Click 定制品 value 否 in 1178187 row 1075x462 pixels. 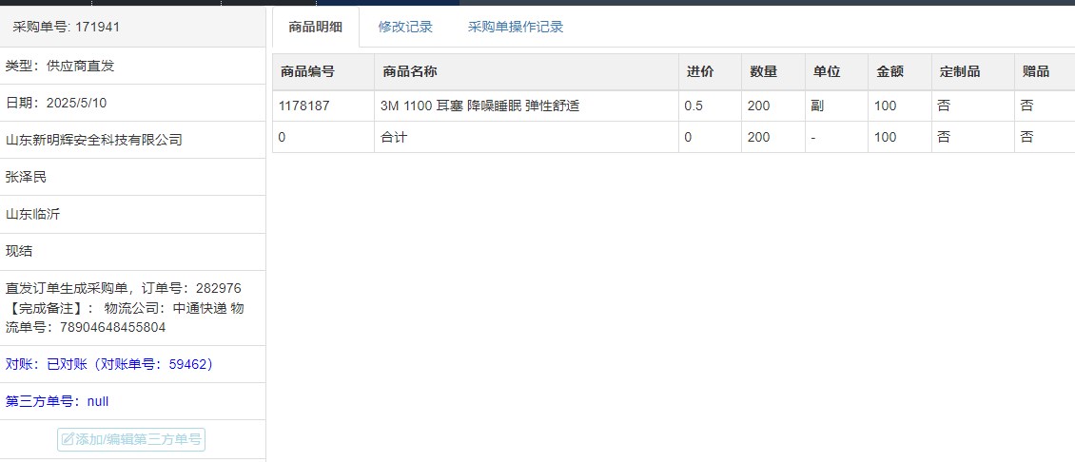tap(944, 106)
